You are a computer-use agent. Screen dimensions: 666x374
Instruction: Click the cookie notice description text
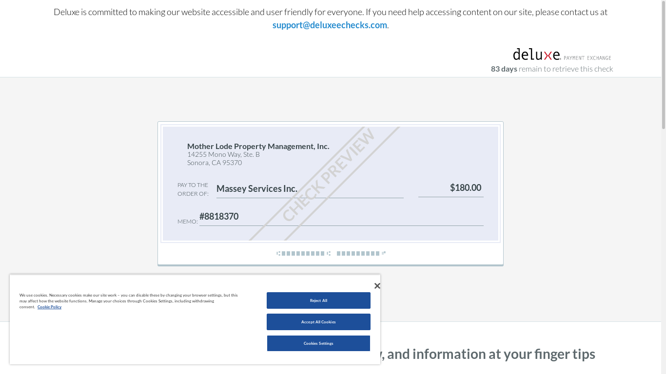[x=129, y=301]
